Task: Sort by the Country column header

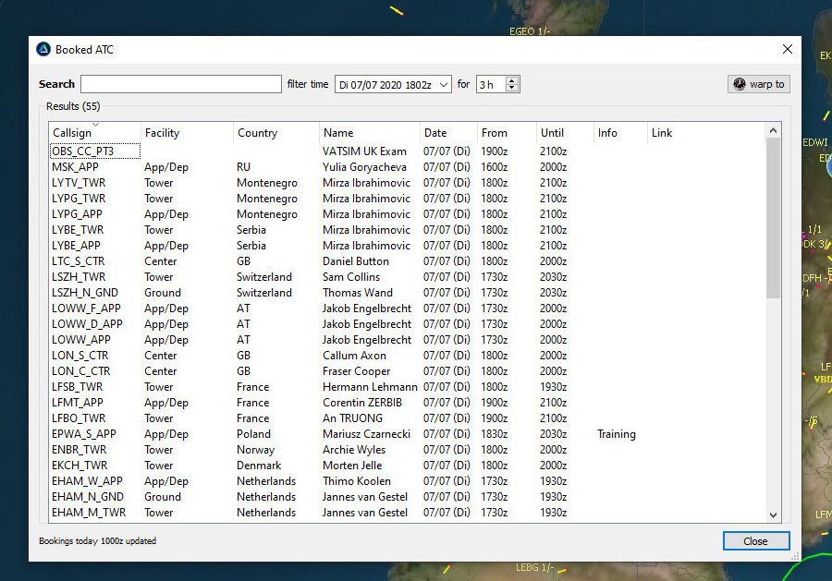Action: [x=275, y=133]
